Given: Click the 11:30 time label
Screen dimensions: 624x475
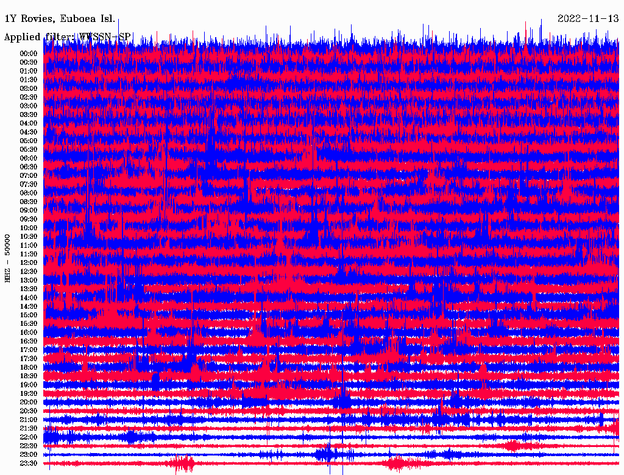Looking at the screenshot, I should (29, 254).
